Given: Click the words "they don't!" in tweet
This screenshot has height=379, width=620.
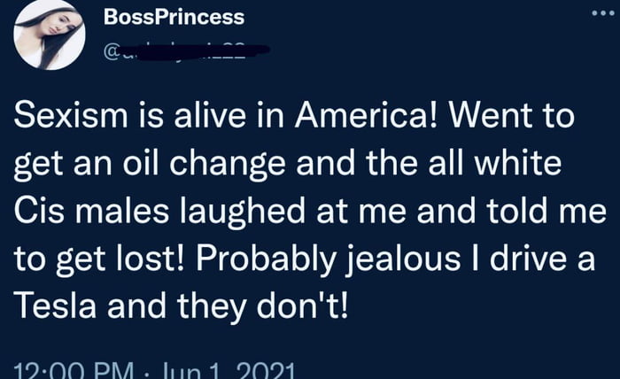Looking at the screenshot, I should pos(263,308).
